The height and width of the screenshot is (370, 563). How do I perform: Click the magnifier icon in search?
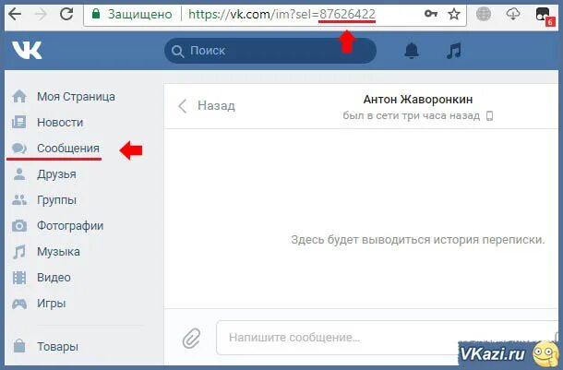click(177, 52)
